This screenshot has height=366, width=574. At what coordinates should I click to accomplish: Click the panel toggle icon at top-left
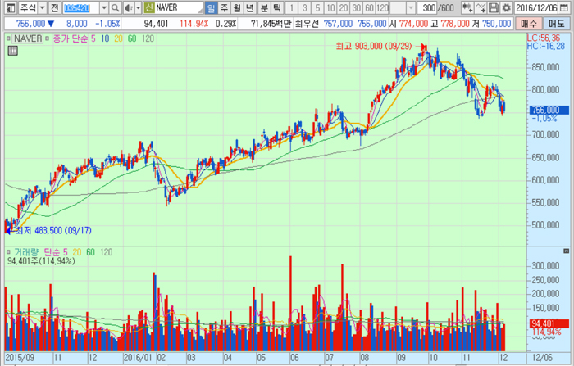point(8,7)
